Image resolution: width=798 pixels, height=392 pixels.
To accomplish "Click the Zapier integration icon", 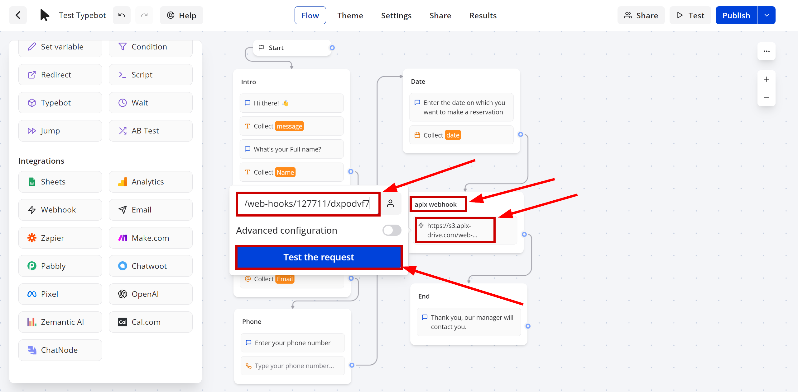I will pyautogui.click(x=32, y=238).
